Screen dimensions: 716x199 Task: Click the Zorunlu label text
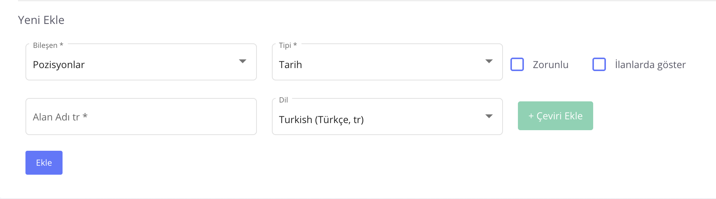point(550,65)
